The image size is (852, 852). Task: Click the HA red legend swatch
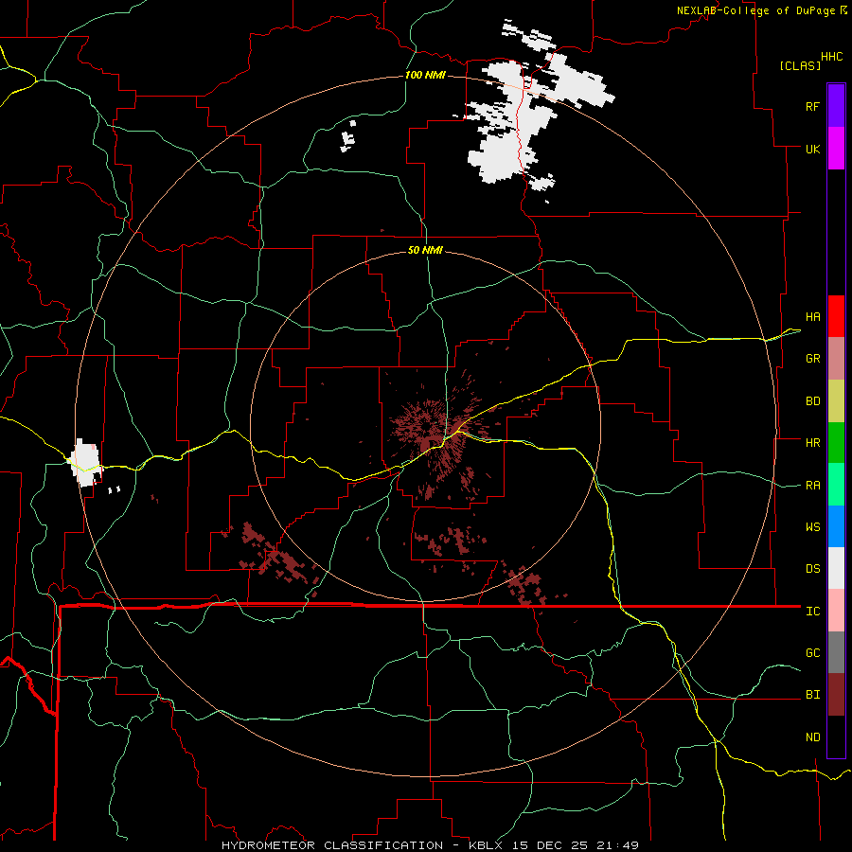[836, 316]
